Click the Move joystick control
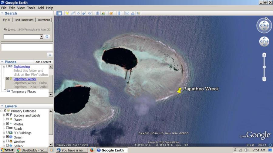273x153 pixels. (264, 41)
